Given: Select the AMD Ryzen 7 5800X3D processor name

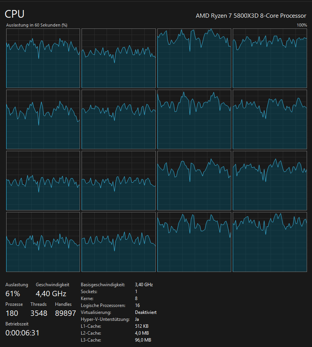Looking at the screenshot, I should point(250,16).
